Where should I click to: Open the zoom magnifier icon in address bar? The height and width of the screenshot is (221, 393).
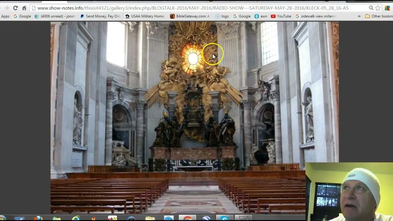tap(371, 8)
